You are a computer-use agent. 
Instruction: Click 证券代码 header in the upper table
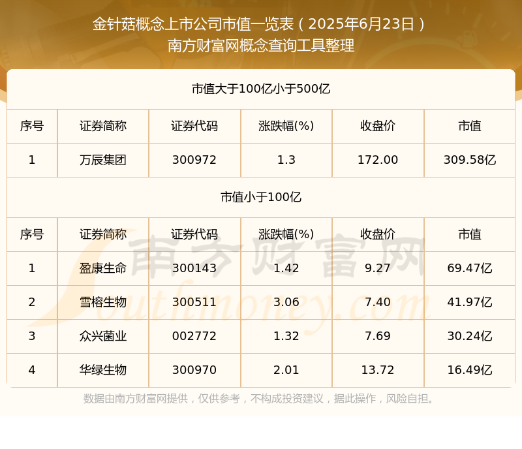point(194,126)
